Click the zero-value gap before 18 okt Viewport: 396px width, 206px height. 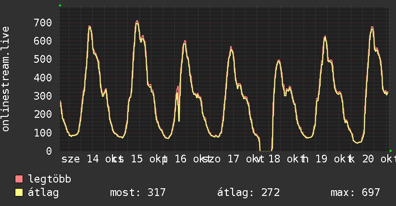click(266, 151)
